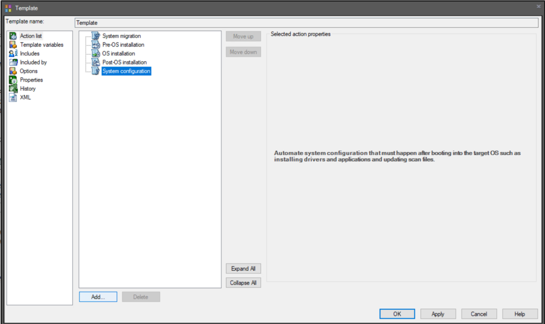The width and height of the screenshot is (545, 324).
Task: Apply the template changes
Action: click(437, 314)
